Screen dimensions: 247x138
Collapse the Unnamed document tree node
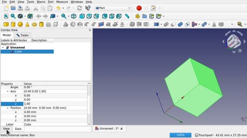click(3, 48)
